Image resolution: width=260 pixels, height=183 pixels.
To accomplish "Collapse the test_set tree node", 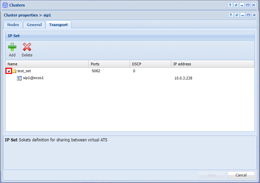I will [9, 71].
